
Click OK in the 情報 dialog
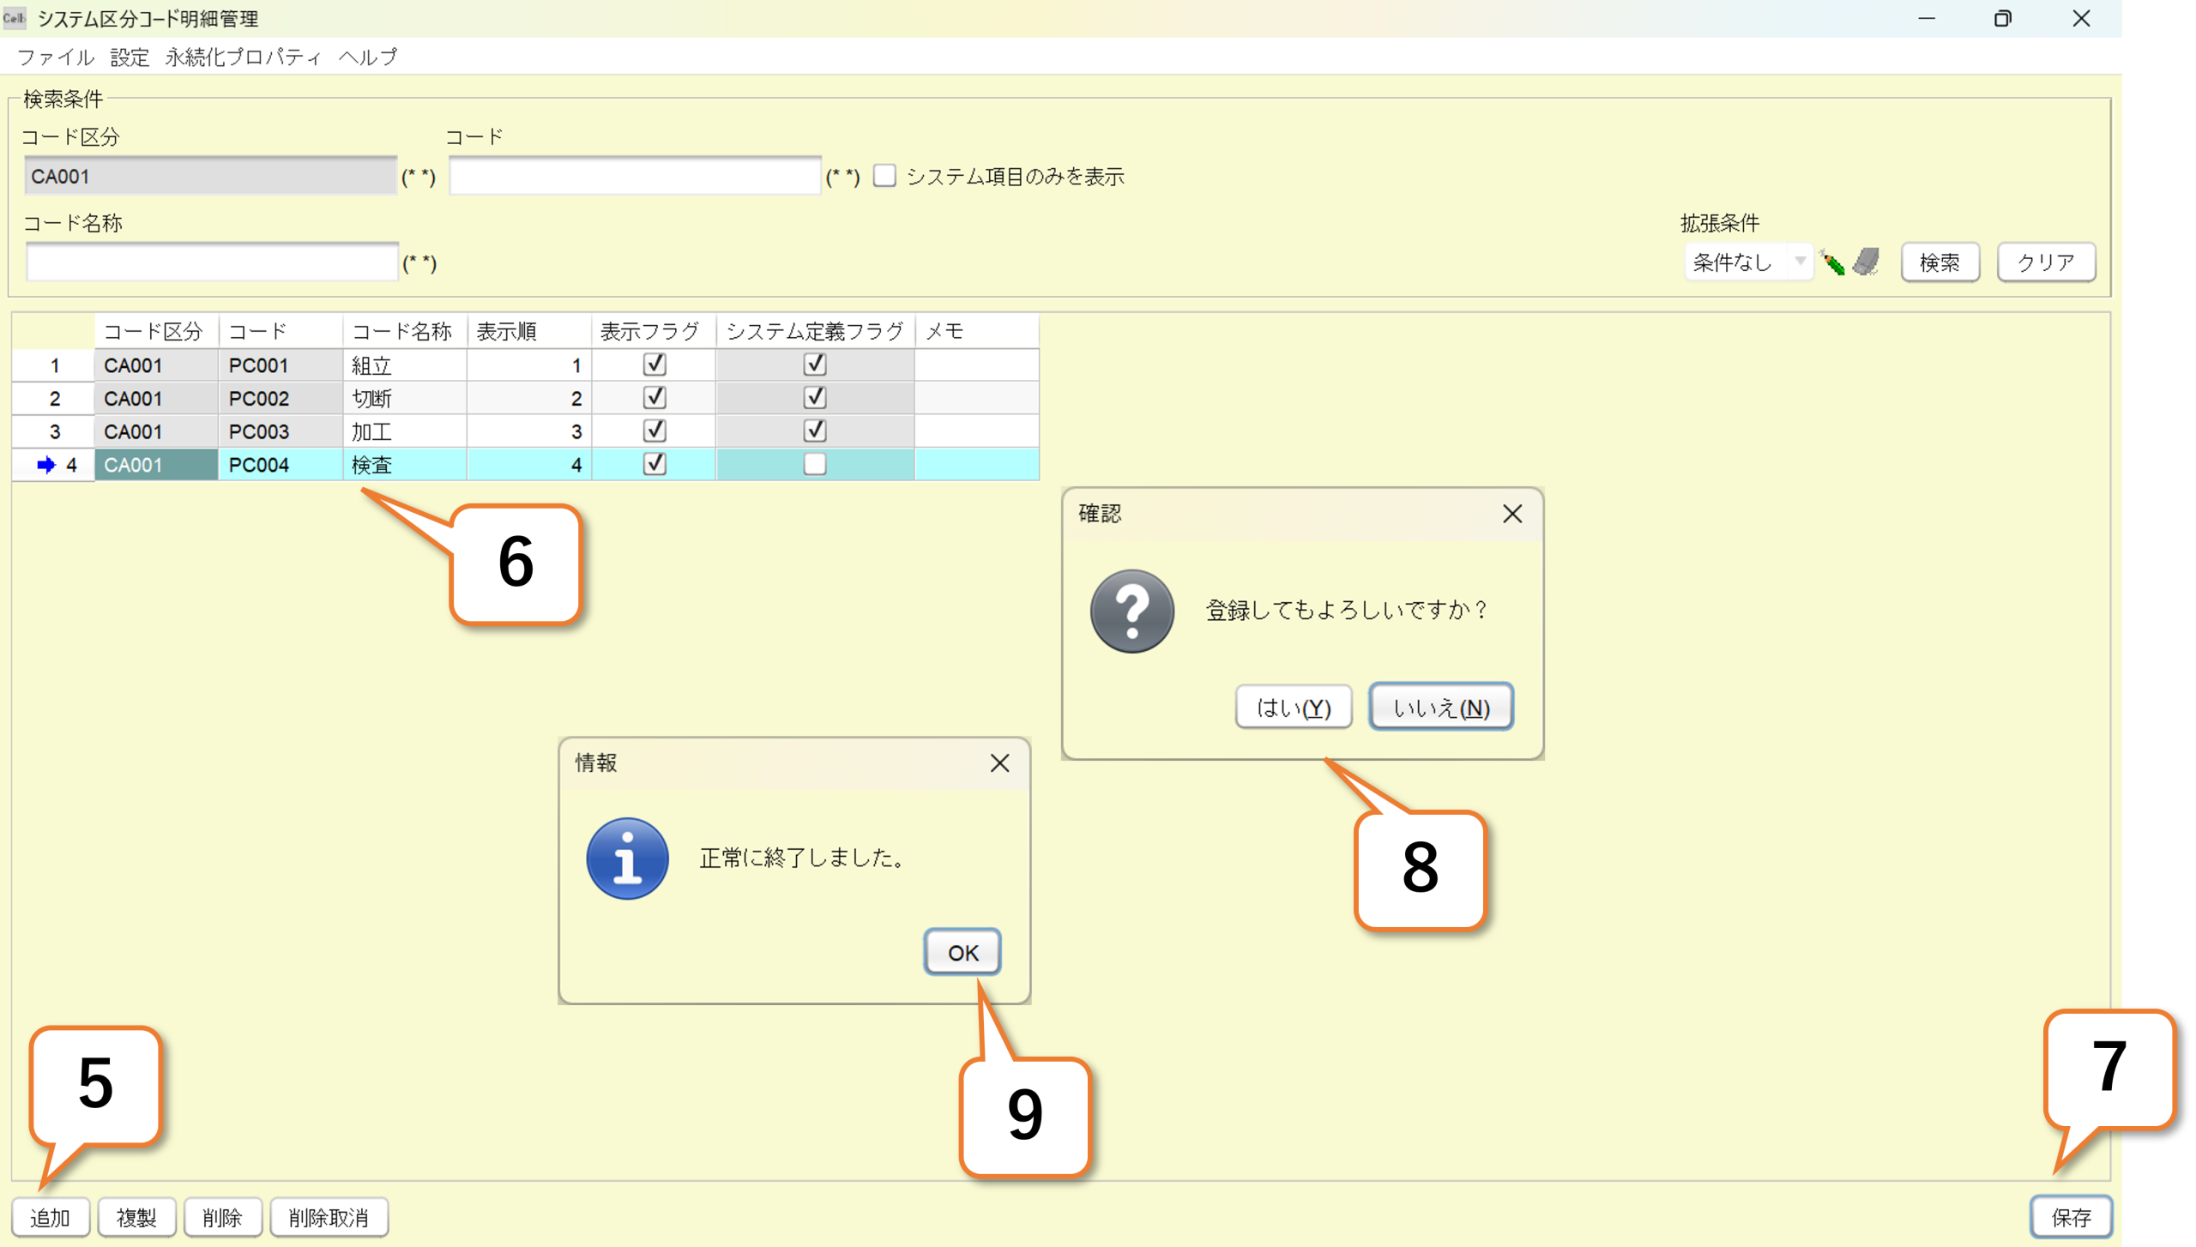[962, 953]
